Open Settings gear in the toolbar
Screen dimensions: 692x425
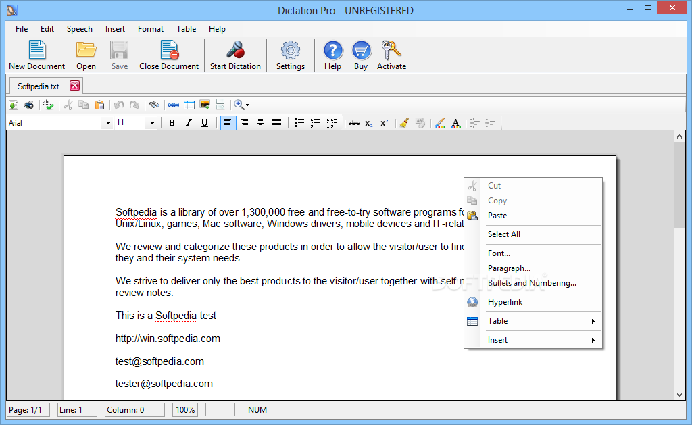click(291, 55)
